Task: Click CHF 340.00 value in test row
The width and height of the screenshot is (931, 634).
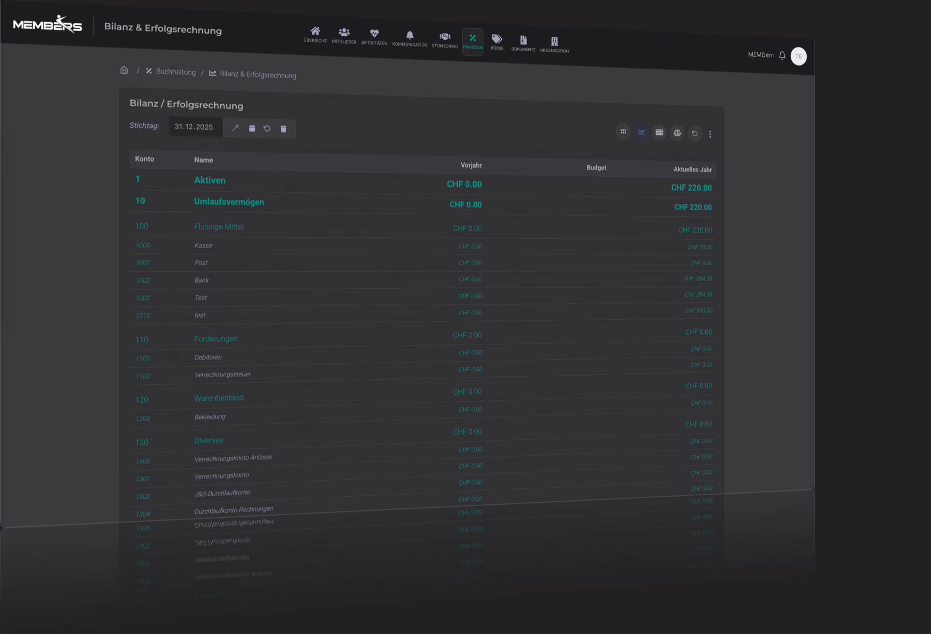Action: (x=698, y=310)
